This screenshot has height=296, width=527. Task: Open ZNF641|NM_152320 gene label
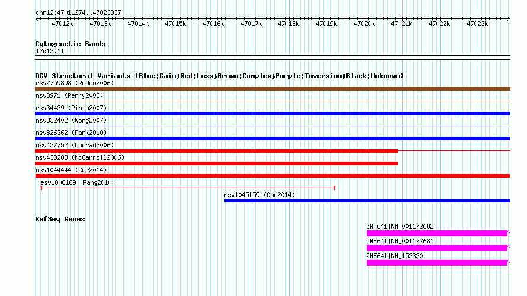coord(394,256)
